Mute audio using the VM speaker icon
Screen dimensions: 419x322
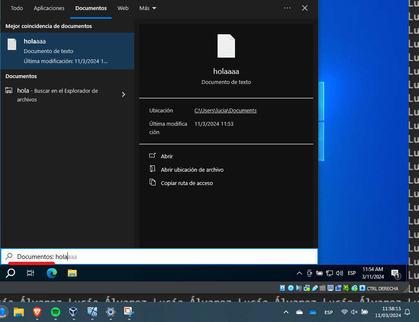click(x=340, y=273)
